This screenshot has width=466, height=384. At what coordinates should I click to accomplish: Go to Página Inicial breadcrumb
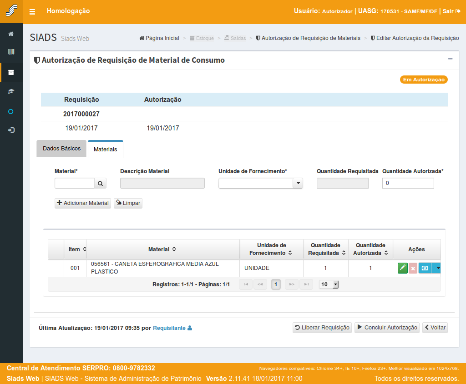[159, 38]
